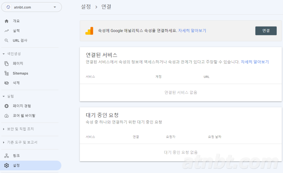Open the 삭제 removals page
The image size is (283, 173).
16,83
